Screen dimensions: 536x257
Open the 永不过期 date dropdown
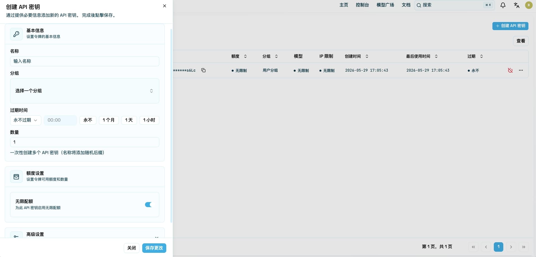[26, 120]
